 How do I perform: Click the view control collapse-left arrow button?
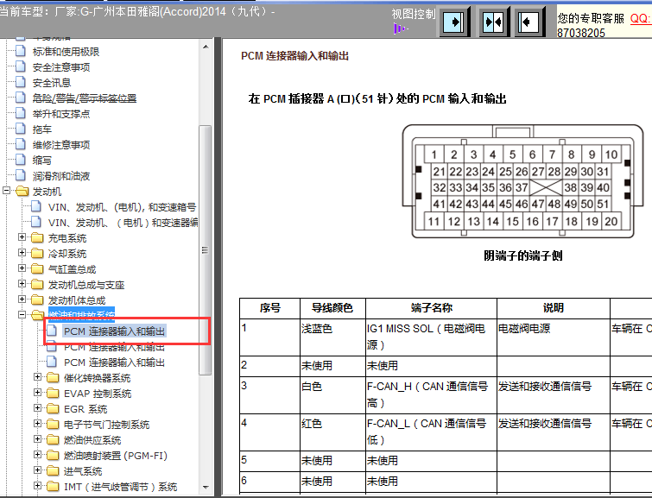coord(529,22)
